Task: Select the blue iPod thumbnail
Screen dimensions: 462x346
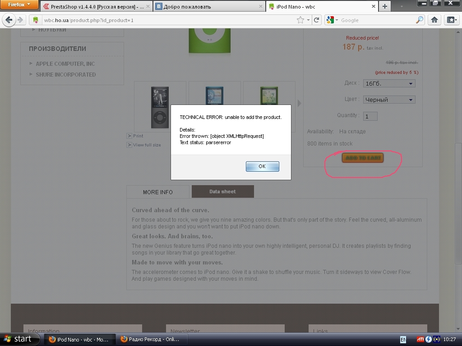Action: click(214, 96)
